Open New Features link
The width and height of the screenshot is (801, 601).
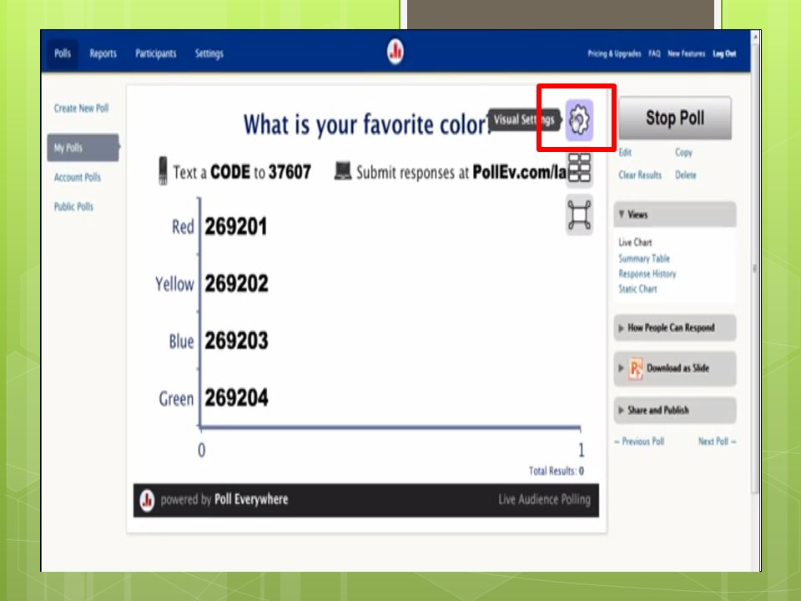click(x=686, y=53)
